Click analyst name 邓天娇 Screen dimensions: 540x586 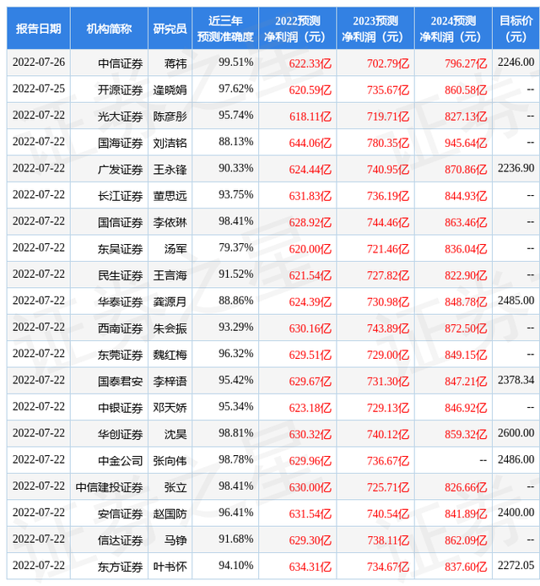pyautogui.click(x=170, y=408)
